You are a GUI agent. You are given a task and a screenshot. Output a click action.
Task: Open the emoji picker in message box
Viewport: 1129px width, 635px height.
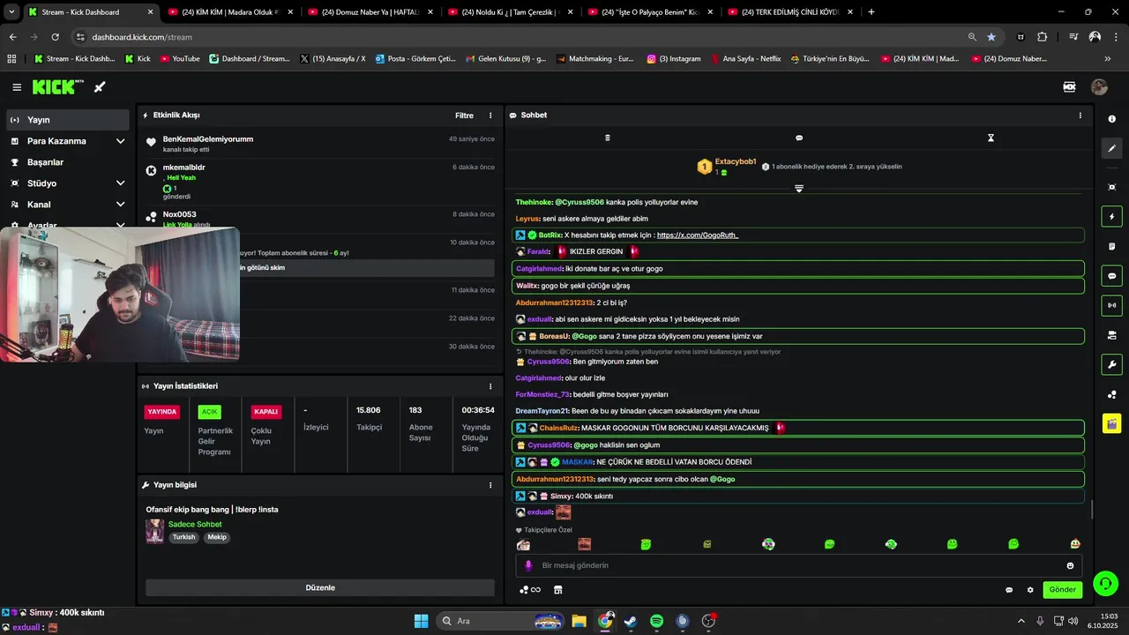click(1071, 565)
